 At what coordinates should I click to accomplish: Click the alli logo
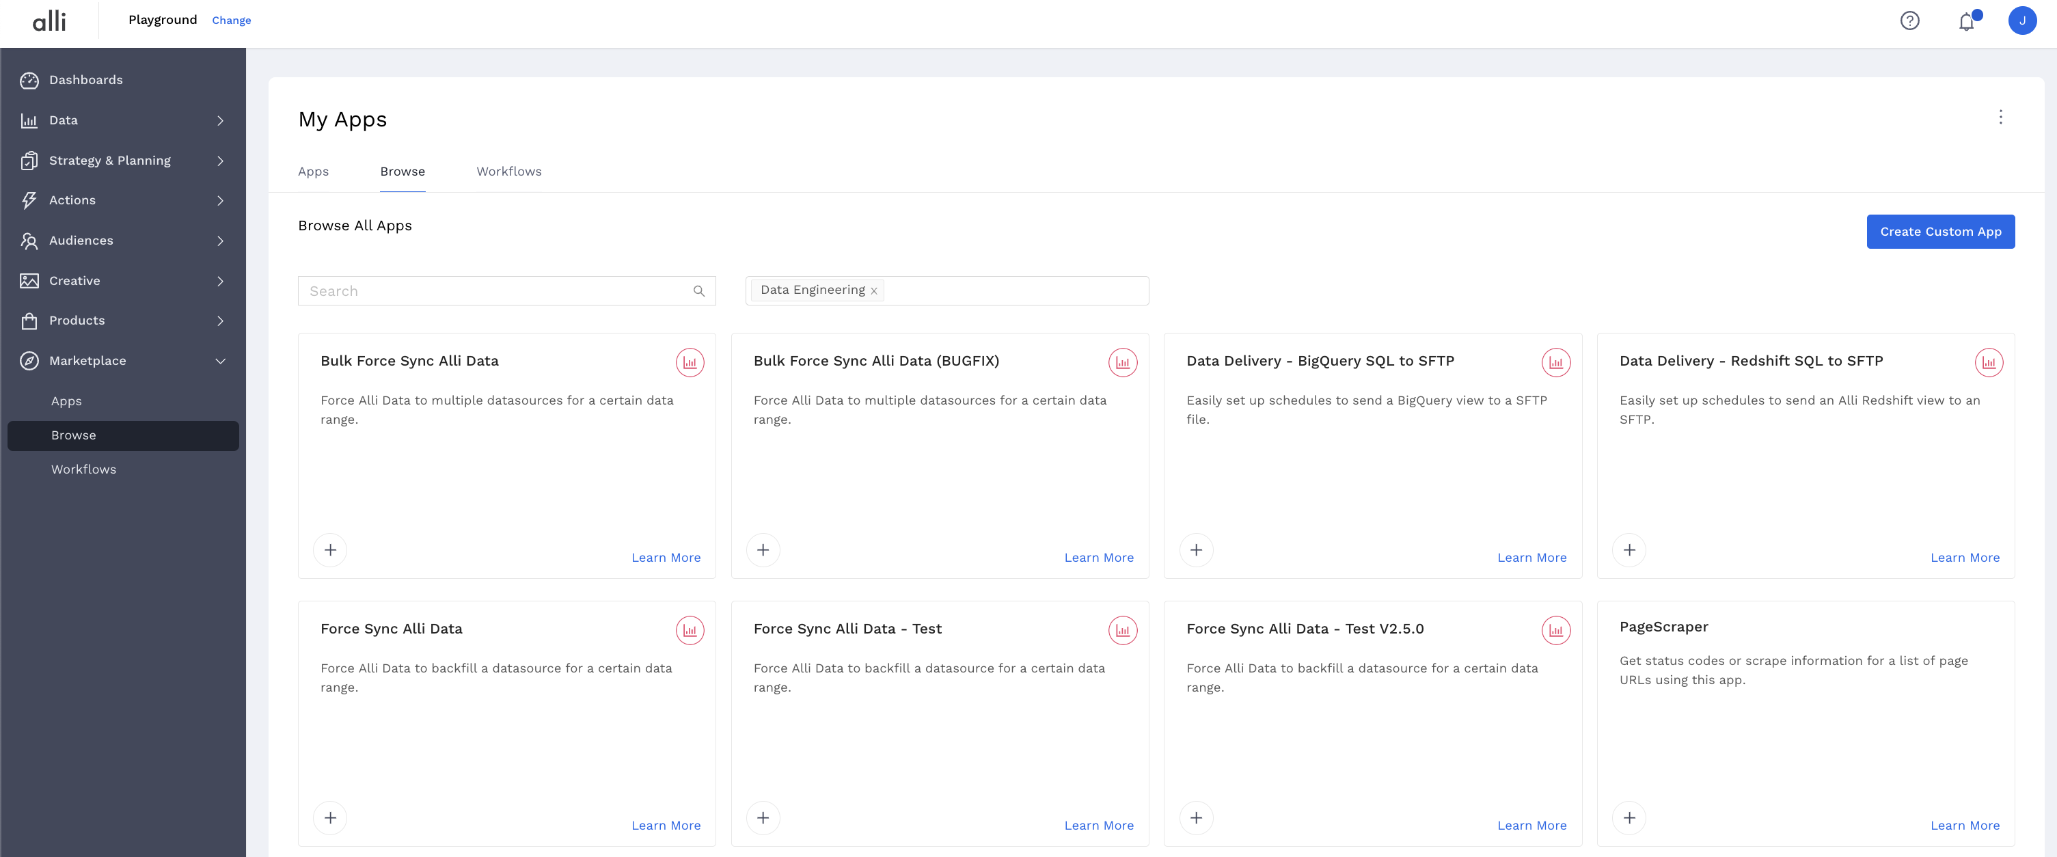click(49, 21)
